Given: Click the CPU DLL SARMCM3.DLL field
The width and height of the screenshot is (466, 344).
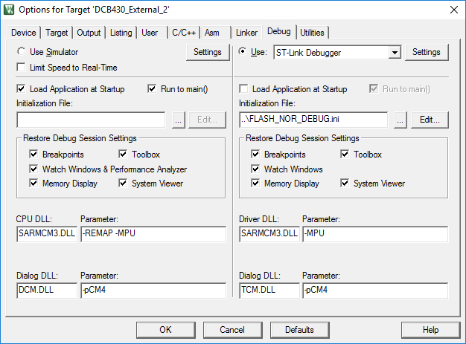Looking at the screenshot, I should (47, 234).
